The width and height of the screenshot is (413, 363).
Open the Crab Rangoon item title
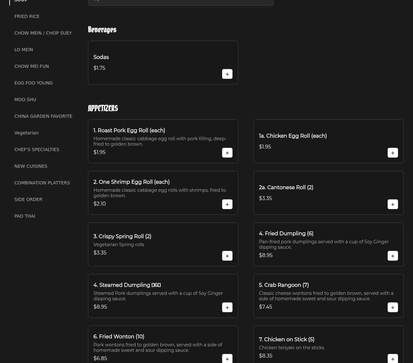(x=284, y=285)
